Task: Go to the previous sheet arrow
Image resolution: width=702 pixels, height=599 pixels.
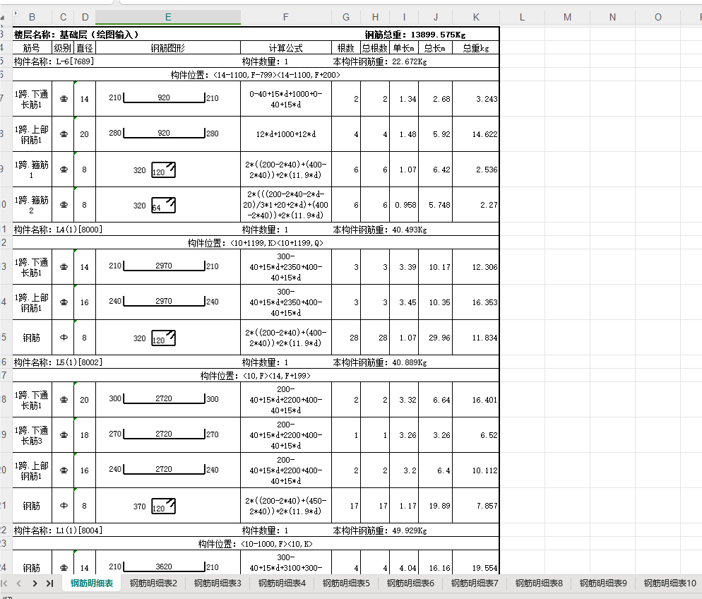Action: (x=19, y=583)
